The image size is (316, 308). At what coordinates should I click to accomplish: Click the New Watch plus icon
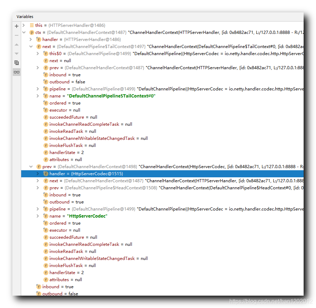pyautogui.click(x=17, y=26)
